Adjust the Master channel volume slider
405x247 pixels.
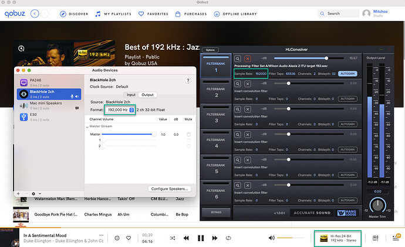point(129,134)
